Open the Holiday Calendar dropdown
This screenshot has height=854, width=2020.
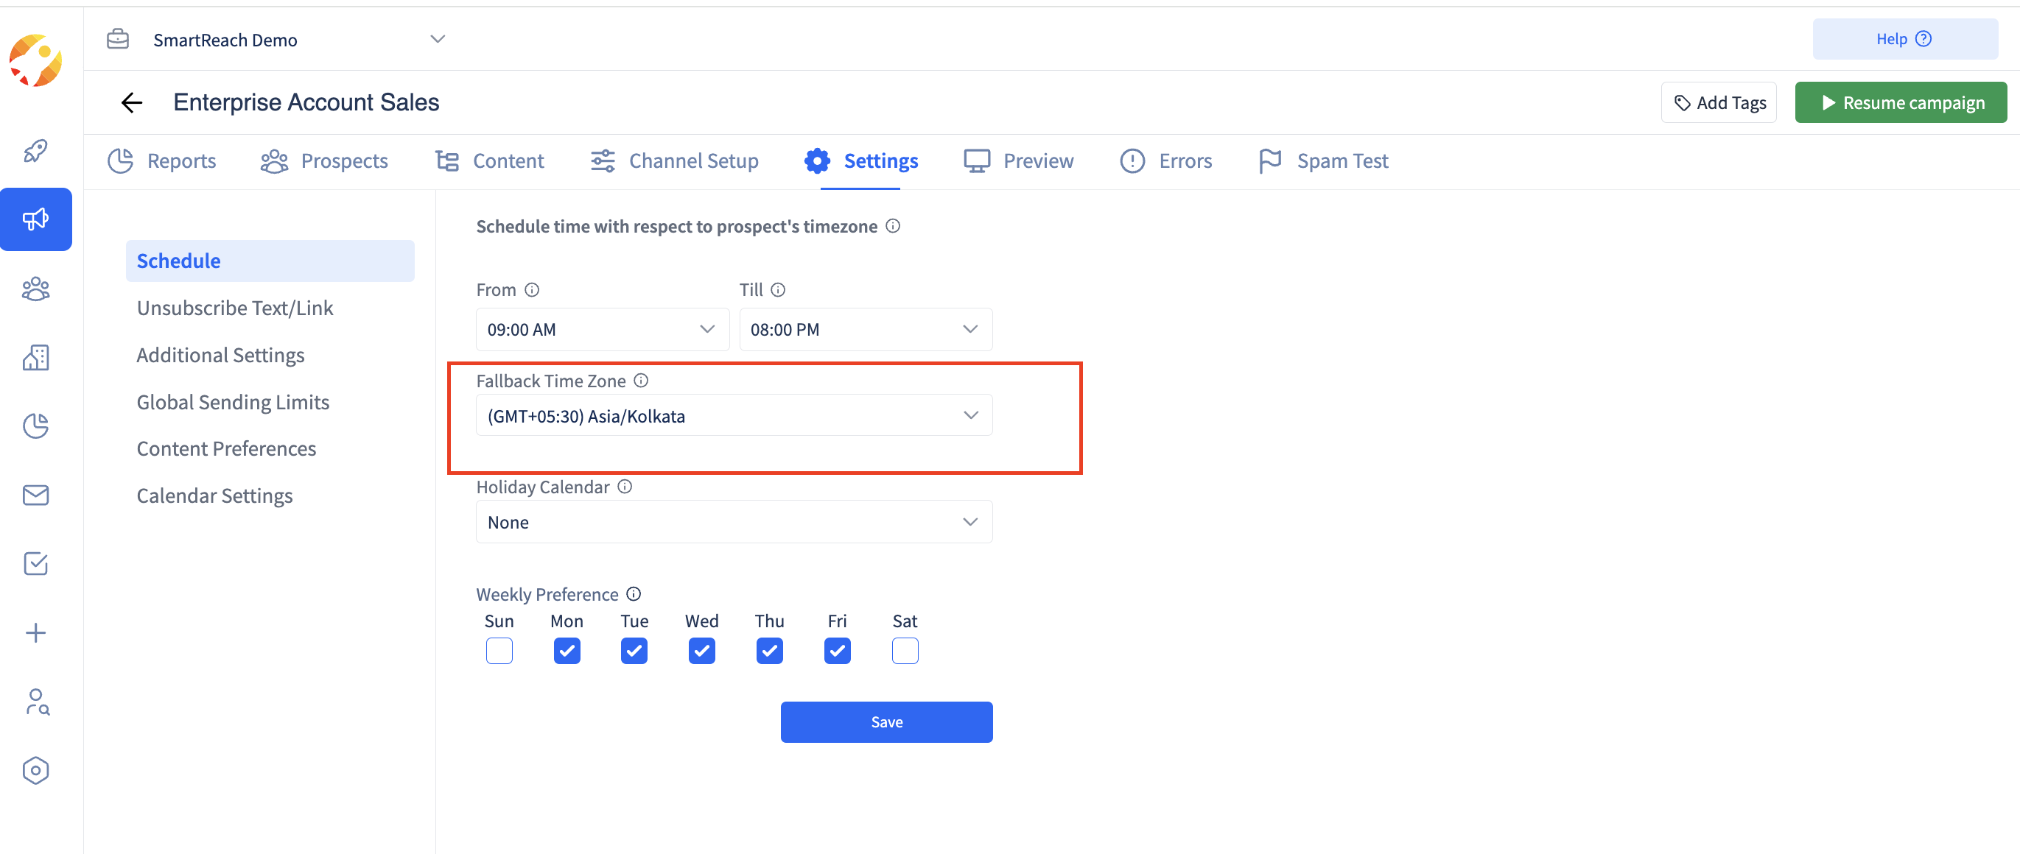coord(733,523)
